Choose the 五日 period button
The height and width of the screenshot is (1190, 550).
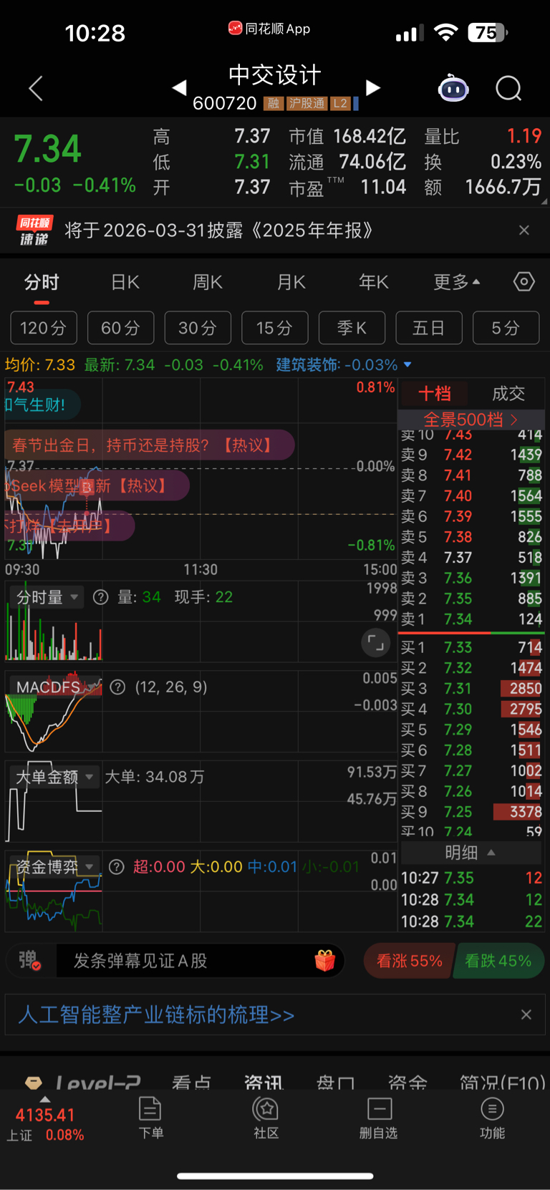[x=429, y=328]
